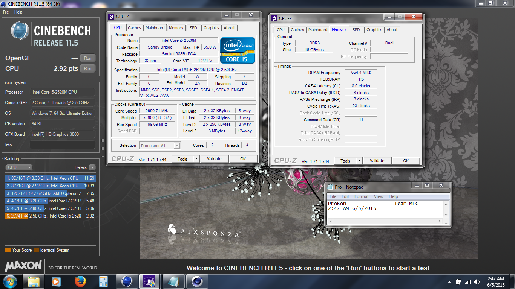This screenshot has height=289, width=515.
Task: Click the MAXON logo
Action: [x=23, y=266]
